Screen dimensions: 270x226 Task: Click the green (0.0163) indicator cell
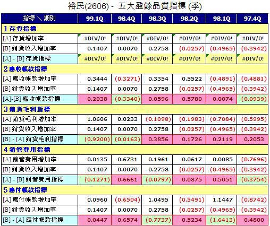point(126,140)
